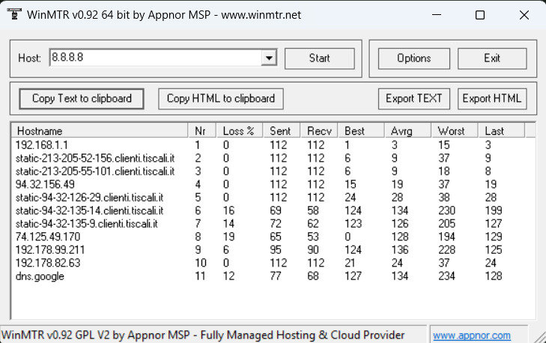Maximize the WinMTR window
The height and width of the screenshot is (343, 546).
480,15
